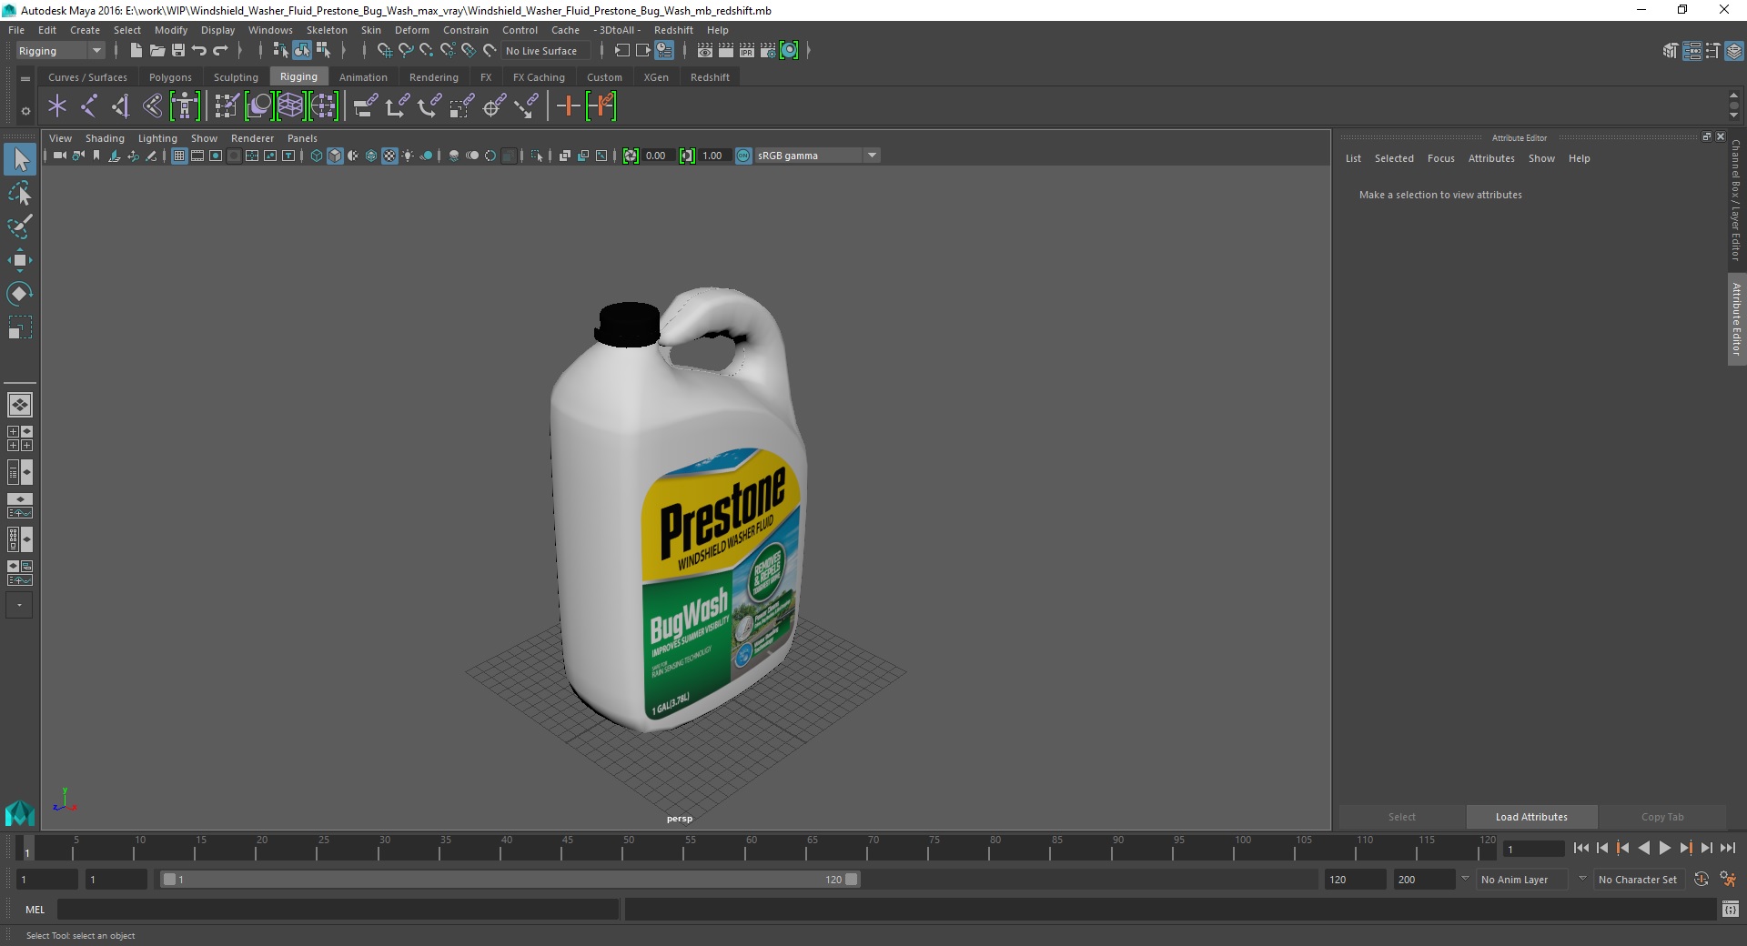This screenshot has width=1747, height=946.
Task: Toggle select by hierarchy mode
Action: point(281,51)
